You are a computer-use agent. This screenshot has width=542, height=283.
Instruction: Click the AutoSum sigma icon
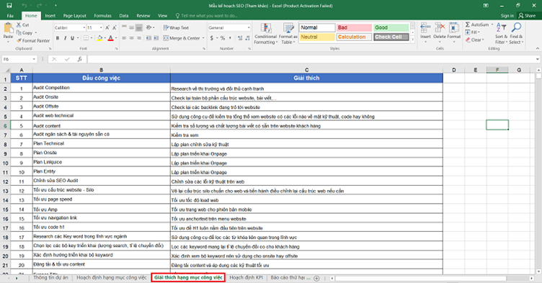(x=468, y=24)
